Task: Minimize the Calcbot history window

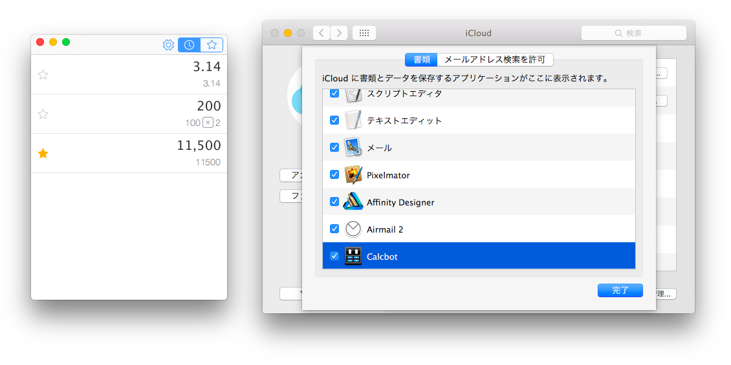Action: tap(53, 42)
